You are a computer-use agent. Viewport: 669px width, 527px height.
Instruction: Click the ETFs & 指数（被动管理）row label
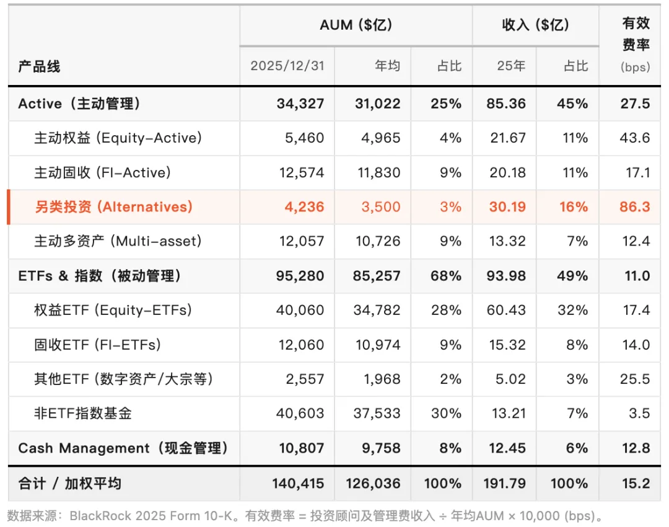coord(100,275)
